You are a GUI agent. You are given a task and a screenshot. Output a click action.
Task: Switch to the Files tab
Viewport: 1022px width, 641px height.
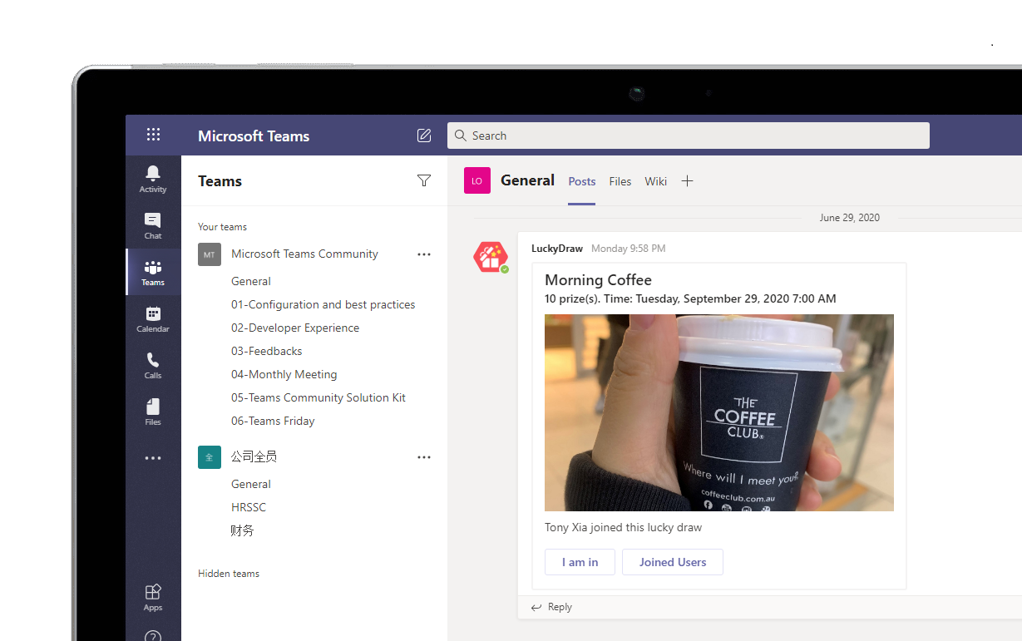[x=620, y=180]
